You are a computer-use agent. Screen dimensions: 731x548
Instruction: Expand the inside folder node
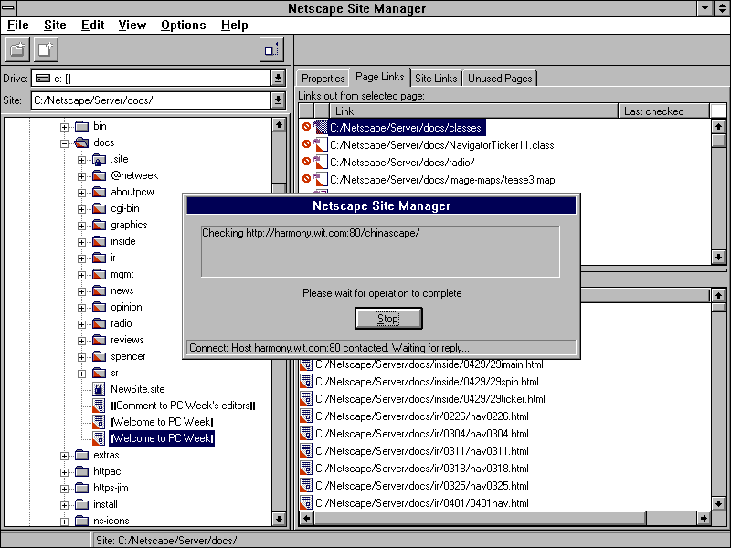(x=81, y=242)
